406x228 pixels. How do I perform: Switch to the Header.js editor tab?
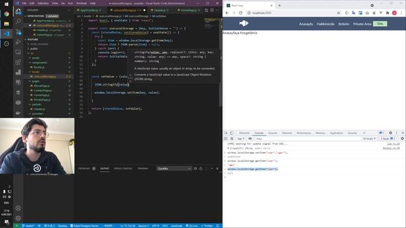click(x=159, y=10)
